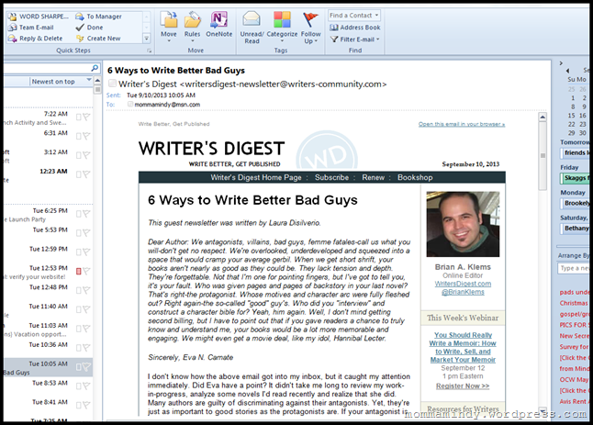Open Skaggs appointment on Friday
This screenshot has width=593, height=425.
[x=575, y=178]
